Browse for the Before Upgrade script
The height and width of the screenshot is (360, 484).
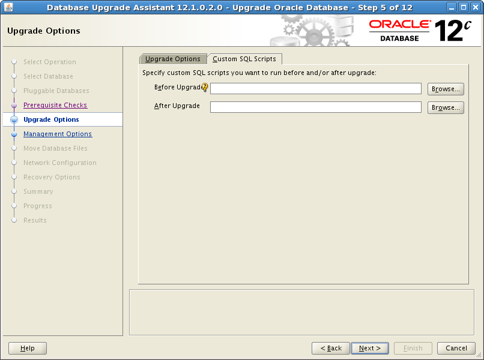[x=446, y=89]
